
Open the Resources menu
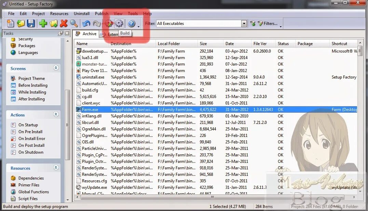[59, 14]
